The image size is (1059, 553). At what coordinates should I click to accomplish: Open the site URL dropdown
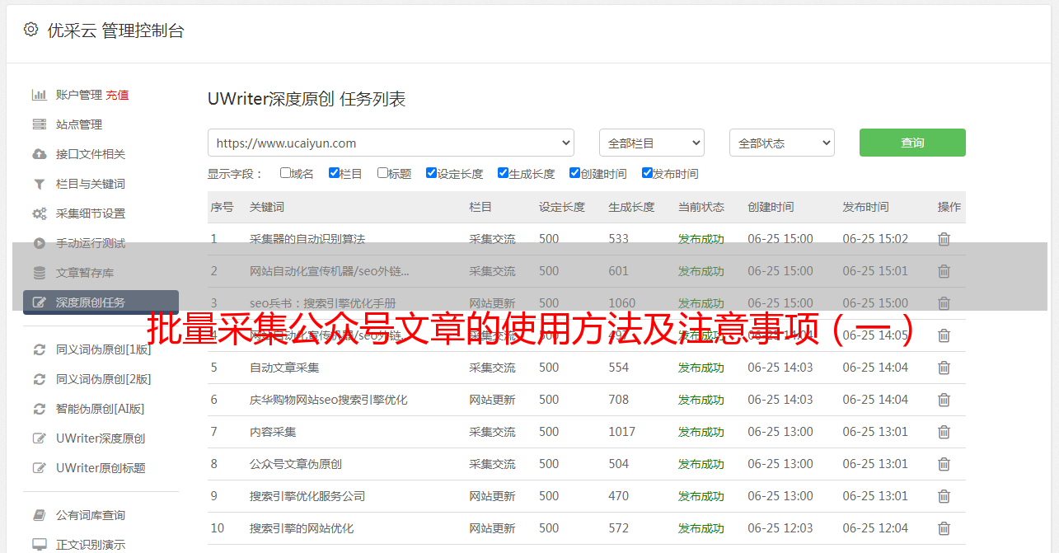(391, 143)
